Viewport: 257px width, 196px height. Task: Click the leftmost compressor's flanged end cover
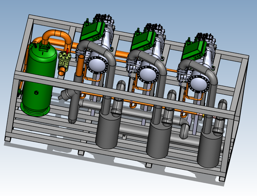97,65
